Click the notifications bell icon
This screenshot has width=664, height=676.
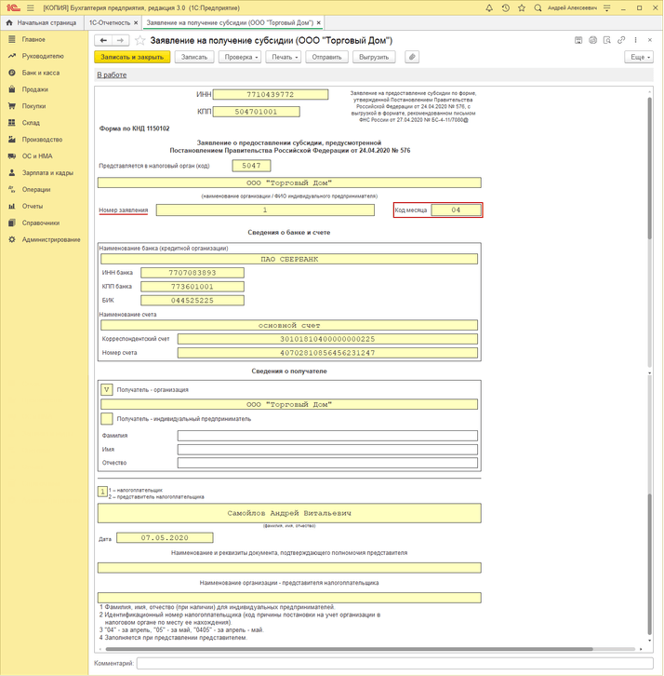(489, 7)
